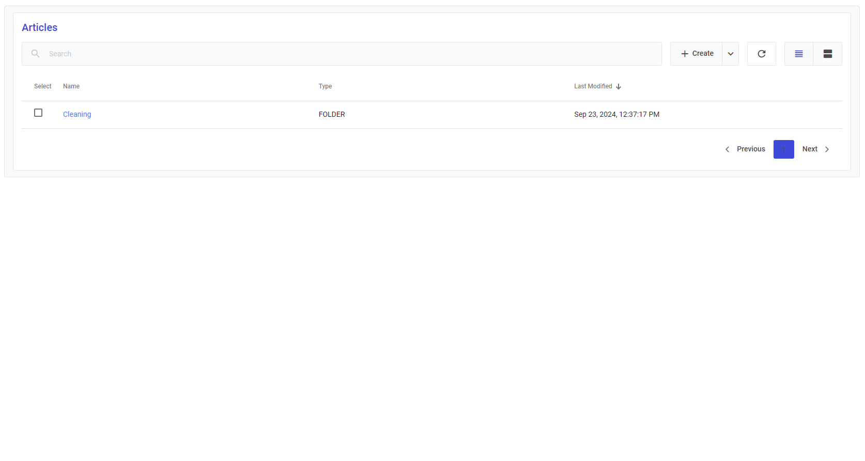Sort by the Name column header
The image size is (865, 461).
pyautogui.click(x=71, y=86)
